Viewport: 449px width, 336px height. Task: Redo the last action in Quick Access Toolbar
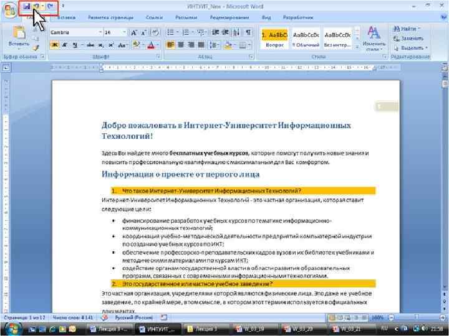pyautogui.click(x=51, y=6)
